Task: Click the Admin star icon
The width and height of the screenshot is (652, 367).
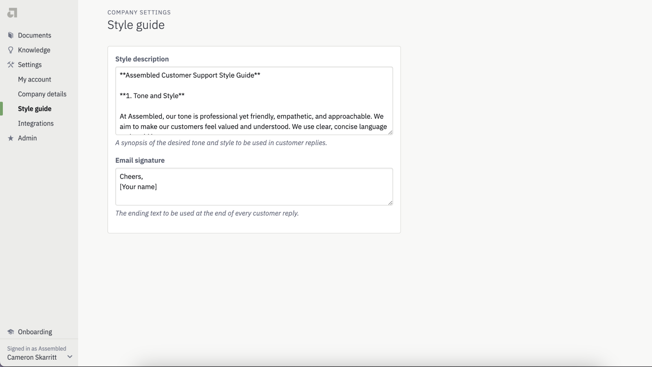Action: pyautogui.click(x=10, y=138)
